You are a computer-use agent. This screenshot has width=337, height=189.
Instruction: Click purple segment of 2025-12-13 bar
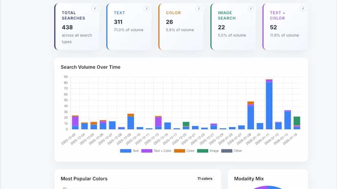[x=158, y=122]
